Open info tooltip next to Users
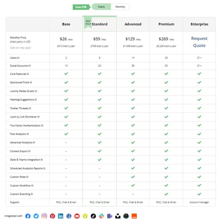 pos(18,58)
